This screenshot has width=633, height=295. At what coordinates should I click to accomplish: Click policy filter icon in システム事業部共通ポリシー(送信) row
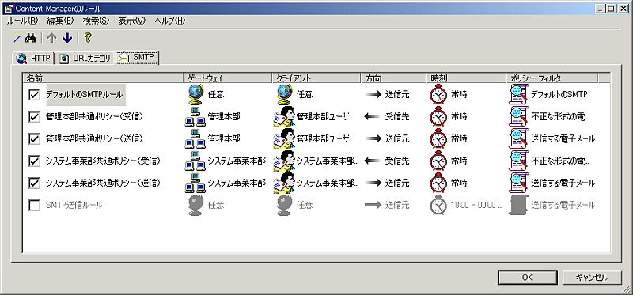pyautogui.click(x=519, y=183)
